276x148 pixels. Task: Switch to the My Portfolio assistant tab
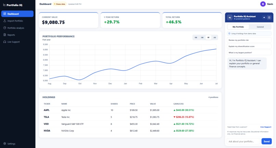(238, 27)
